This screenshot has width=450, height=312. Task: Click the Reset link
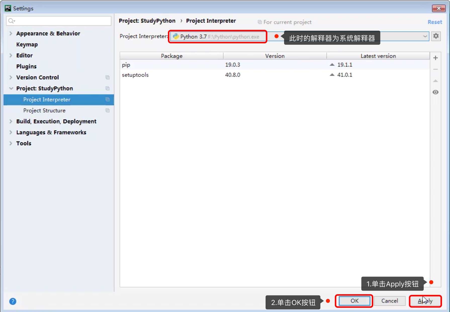click(x=435, y=22)
